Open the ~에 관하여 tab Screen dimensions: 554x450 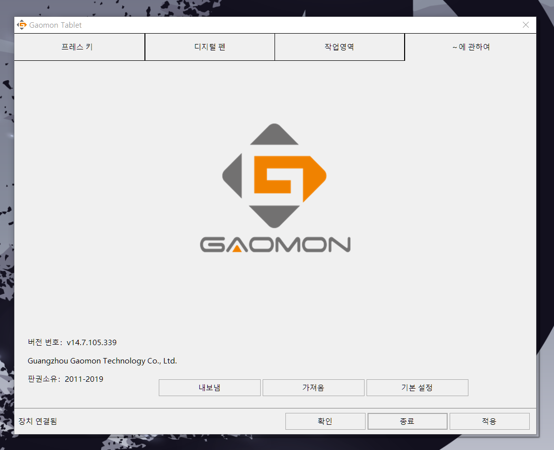pyautogui.click(x=470, y=47)
